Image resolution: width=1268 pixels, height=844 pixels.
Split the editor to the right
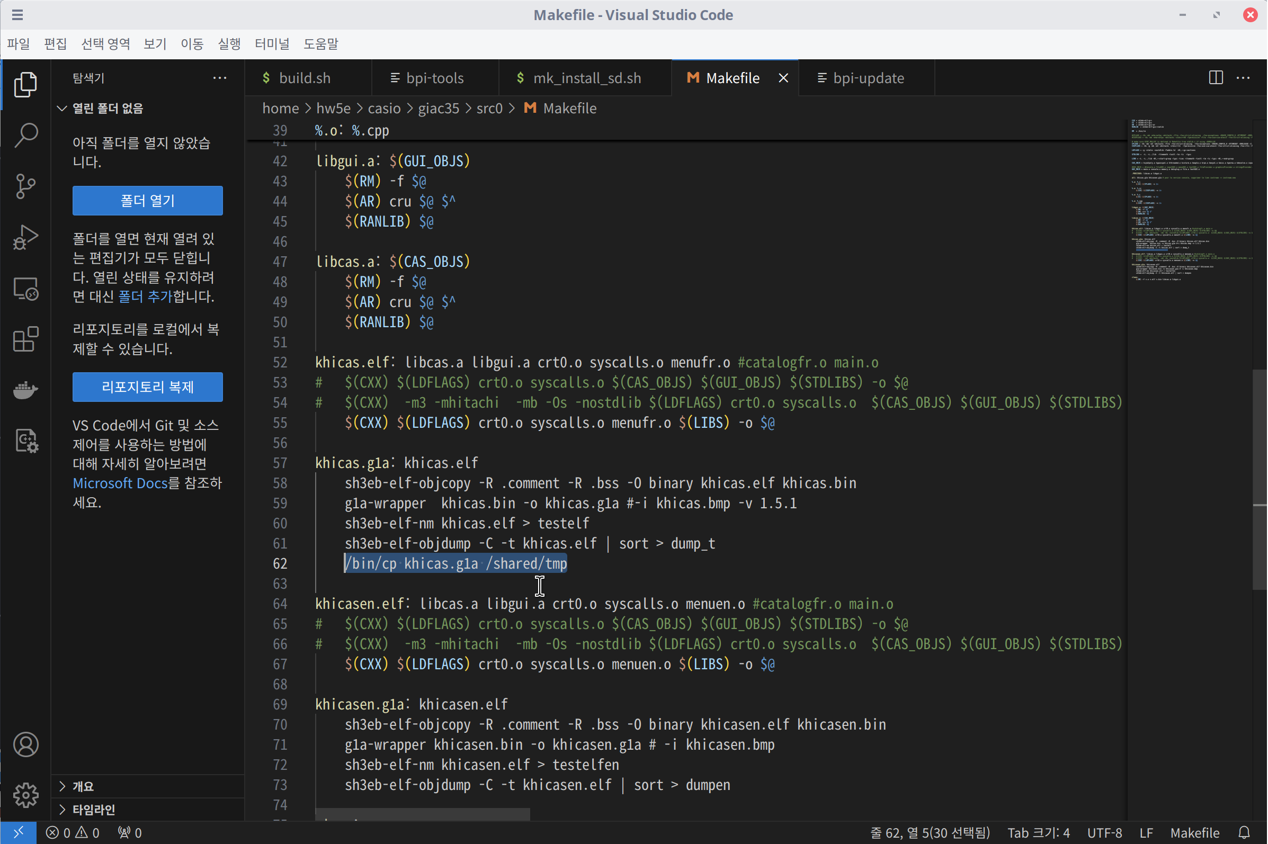pos(1215,78)
